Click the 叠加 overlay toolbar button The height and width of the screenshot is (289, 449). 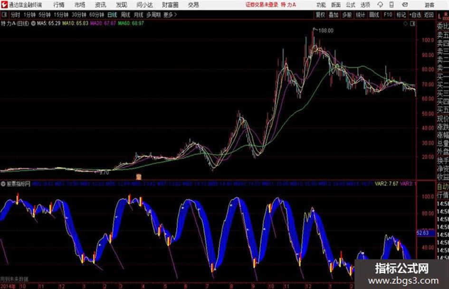[334, 15]
